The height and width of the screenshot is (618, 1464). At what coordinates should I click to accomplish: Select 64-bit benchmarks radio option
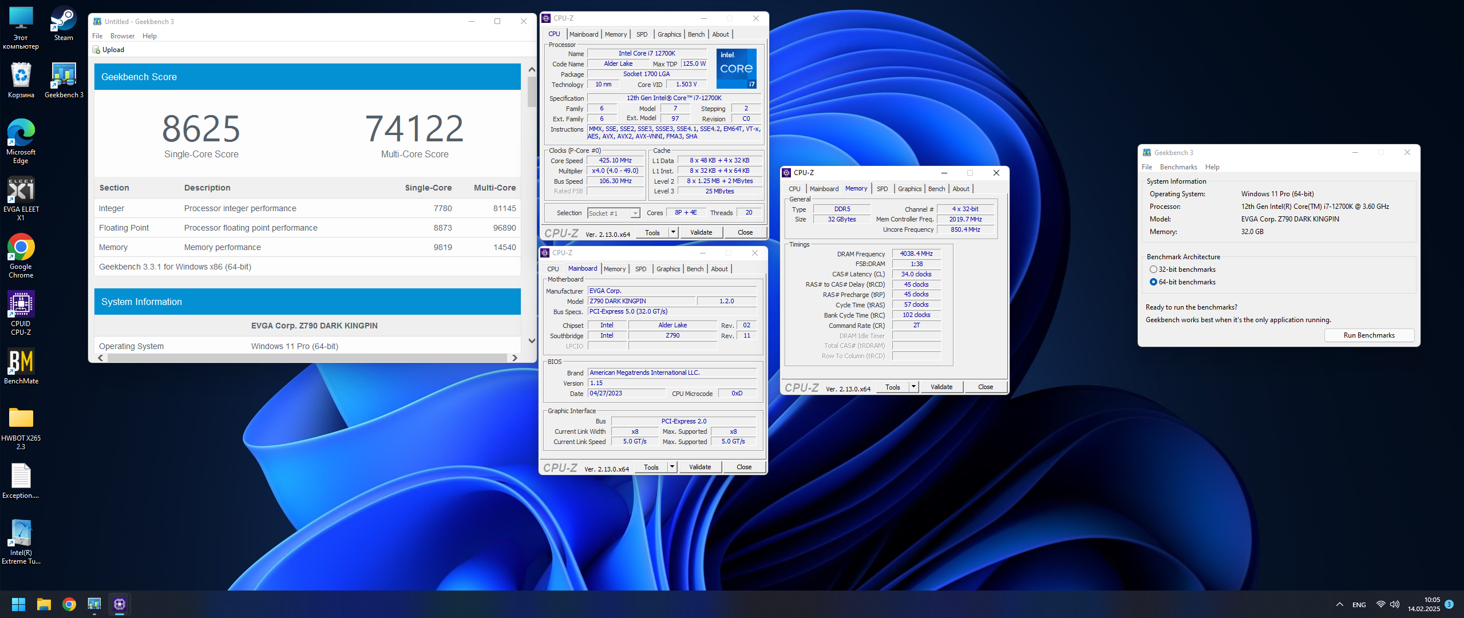click(1153, 282)
